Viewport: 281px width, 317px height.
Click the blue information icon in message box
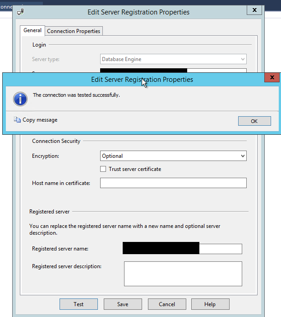click(20, 99)
